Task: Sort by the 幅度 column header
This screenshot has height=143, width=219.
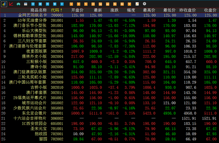Action: coord(131,10)
